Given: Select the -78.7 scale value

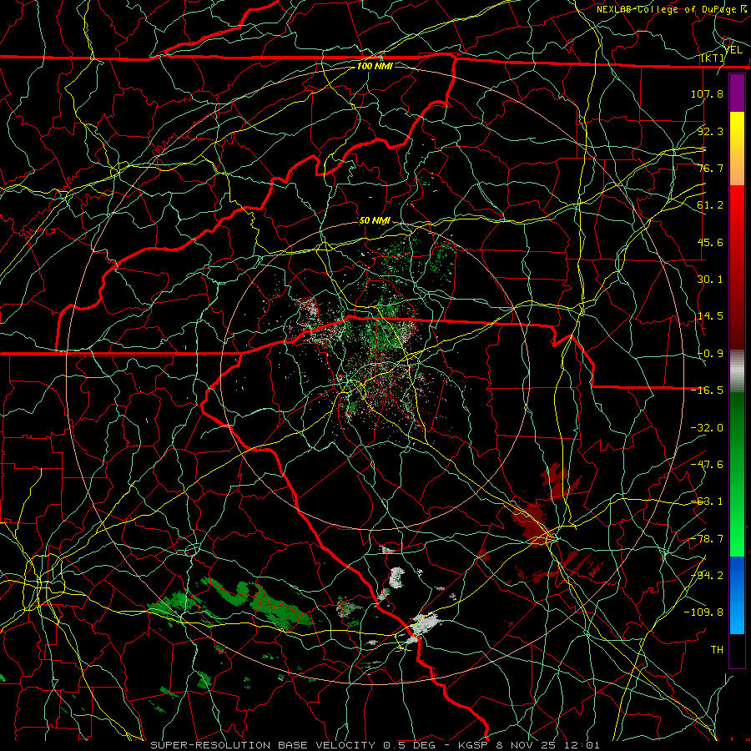Looking at the screenshot, I should pos(707,539).
